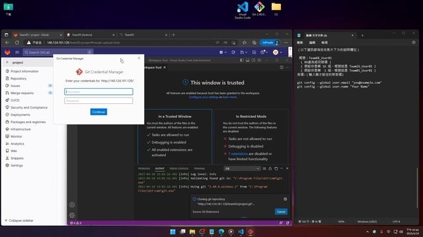Toggle the VS Code primary sidebar layout icon
The image size is (423, 237).
pyautogui.click(x=242, y=60)
